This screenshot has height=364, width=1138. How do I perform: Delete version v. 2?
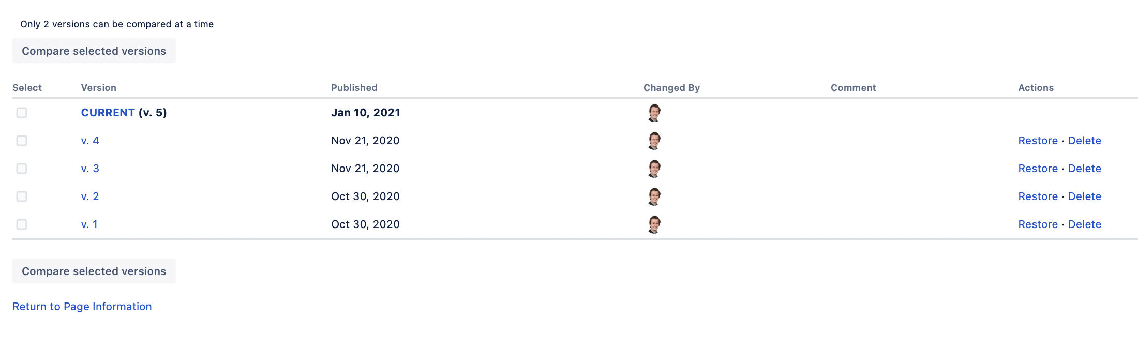(1084, 196)
